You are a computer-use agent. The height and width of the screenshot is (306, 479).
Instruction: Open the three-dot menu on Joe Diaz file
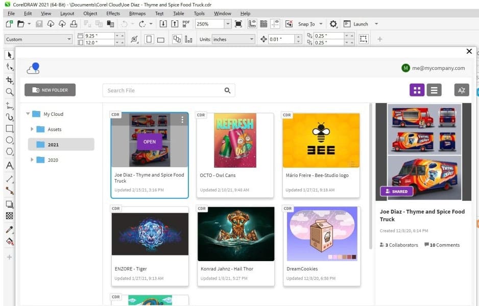tap(182, 120)
